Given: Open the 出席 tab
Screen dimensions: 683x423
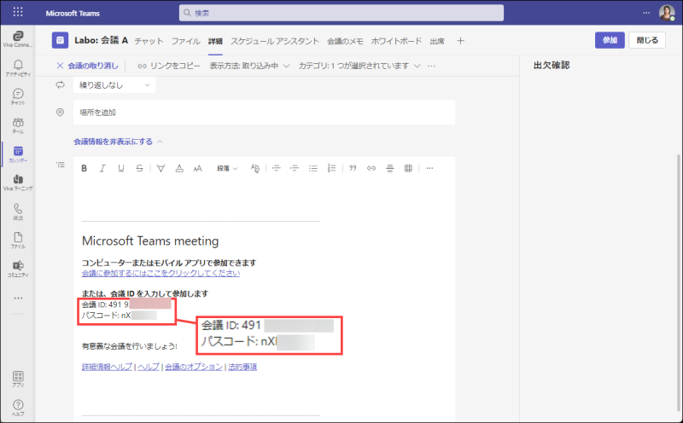Looking at the screenshot, I should pyautogui.click(x=437, y=41).
